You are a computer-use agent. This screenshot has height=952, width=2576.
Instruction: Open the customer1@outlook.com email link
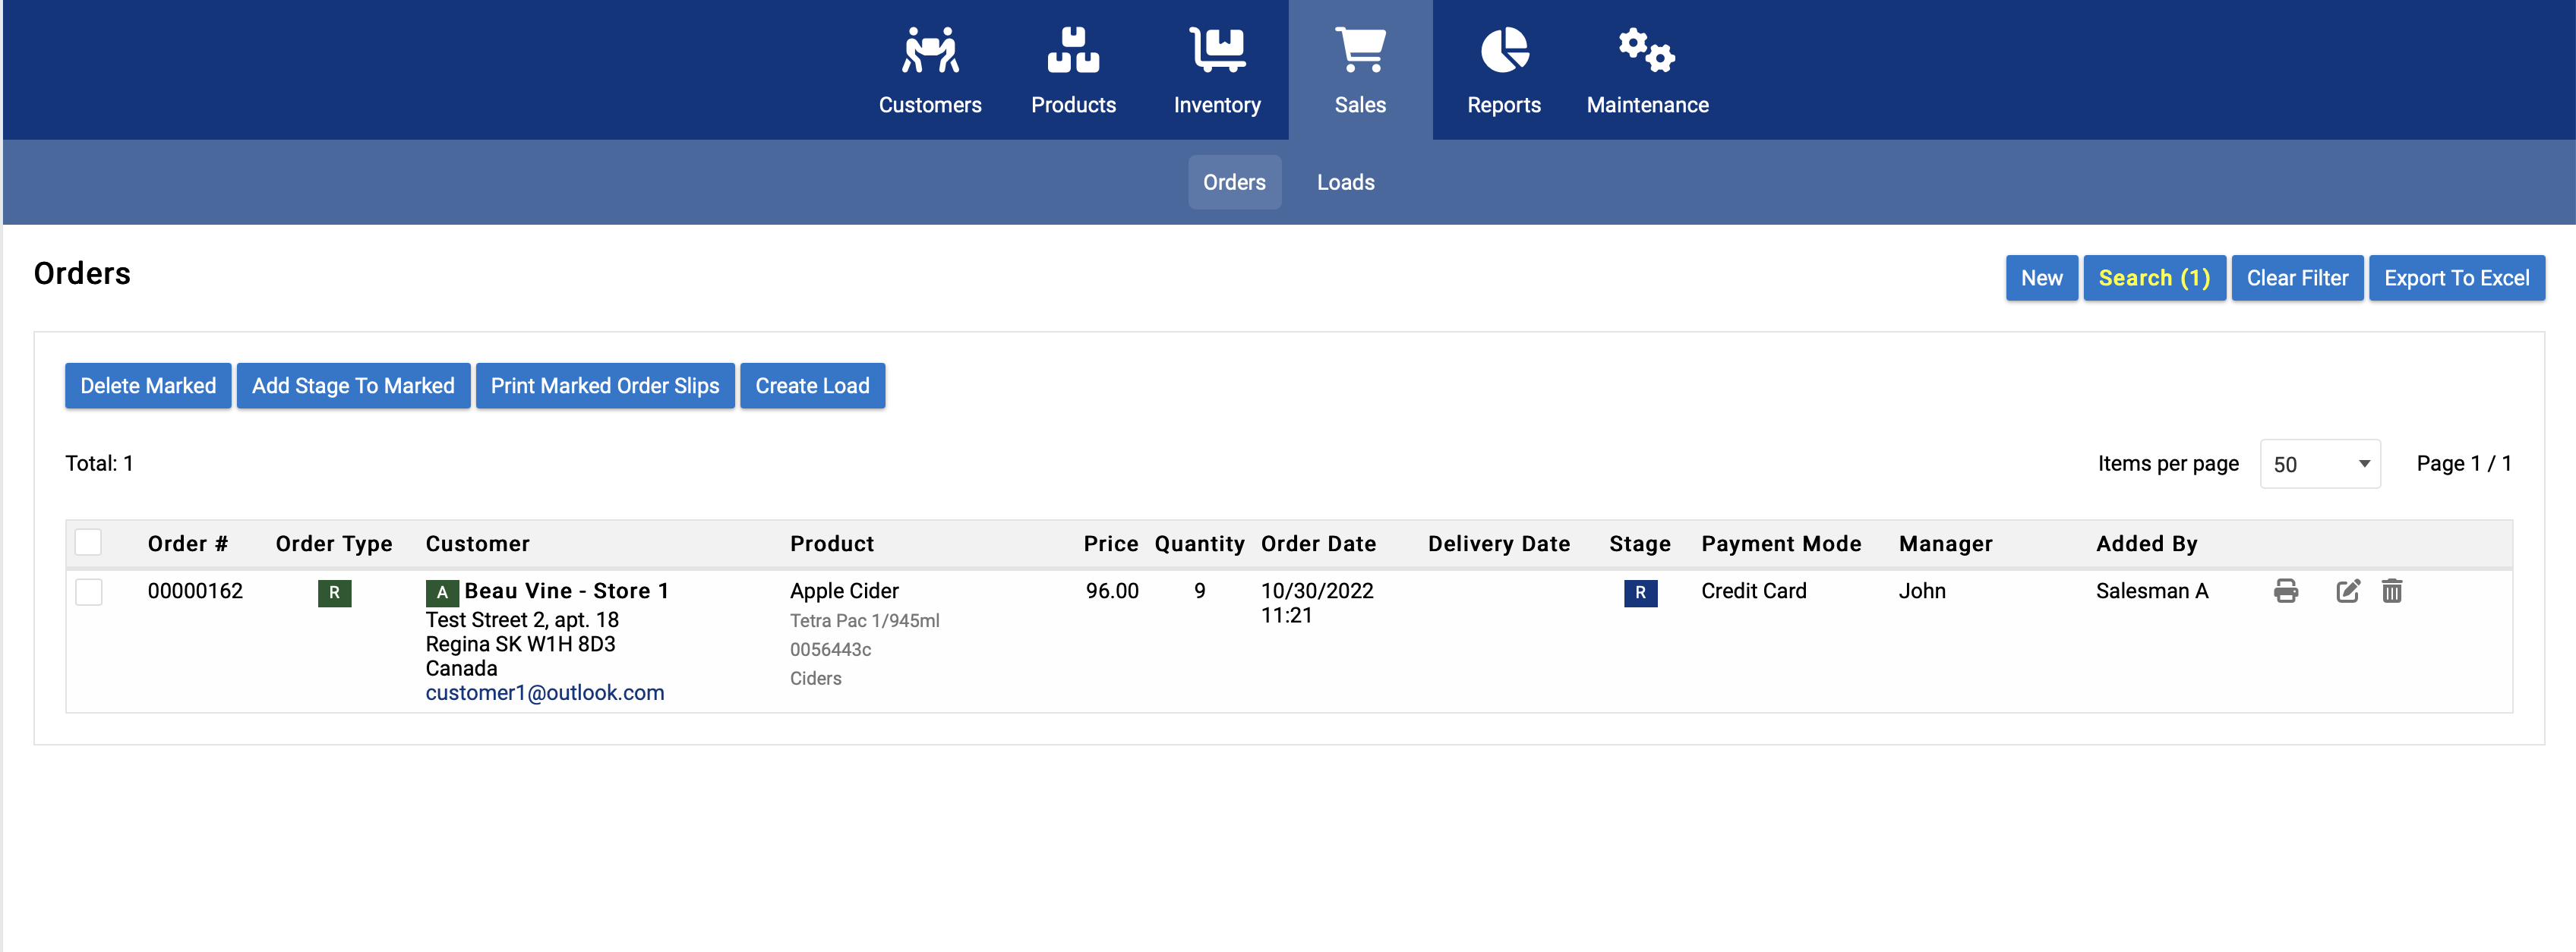(x=544, y=693)
